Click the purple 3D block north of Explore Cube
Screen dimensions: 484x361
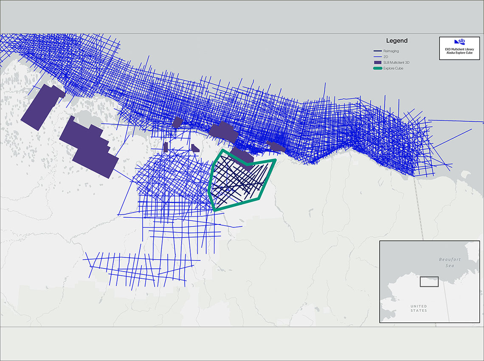tap(242, 157)
